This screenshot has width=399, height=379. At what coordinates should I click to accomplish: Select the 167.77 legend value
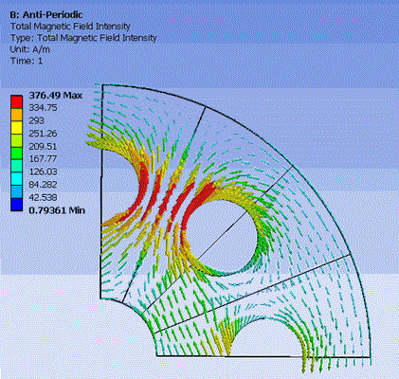tap(43, 159)
